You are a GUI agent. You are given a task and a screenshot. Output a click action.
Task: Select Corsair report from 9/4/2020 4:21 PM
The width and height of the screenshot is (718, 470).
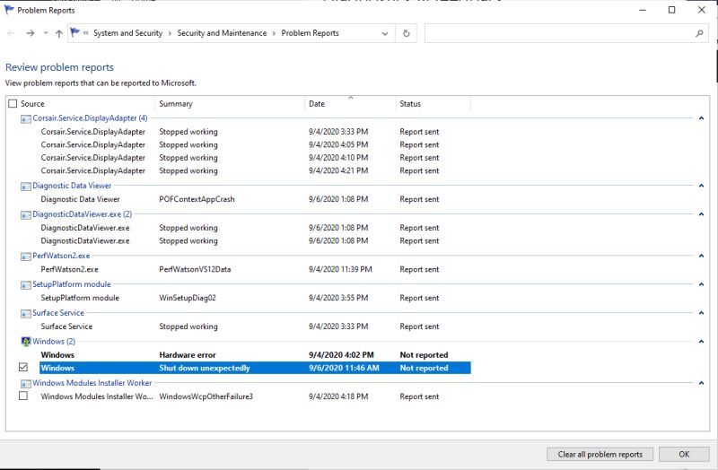(x=255, y=170)
